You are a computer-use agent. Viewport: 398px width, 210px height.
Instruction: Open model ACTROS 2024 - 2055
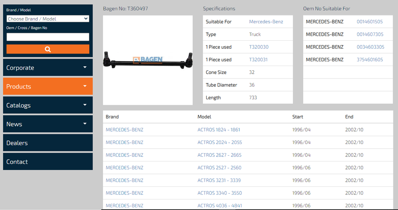coord(220,142)
